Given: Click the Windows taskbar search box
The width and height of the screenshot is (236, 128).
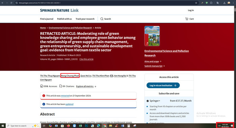Looking at the screenshot, I should coord(23,126).
